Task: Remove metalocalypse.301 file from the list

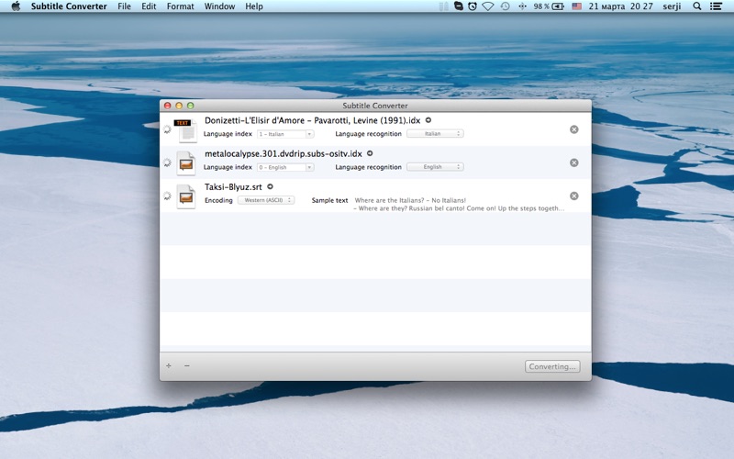Action: click(x=574, y=162)
